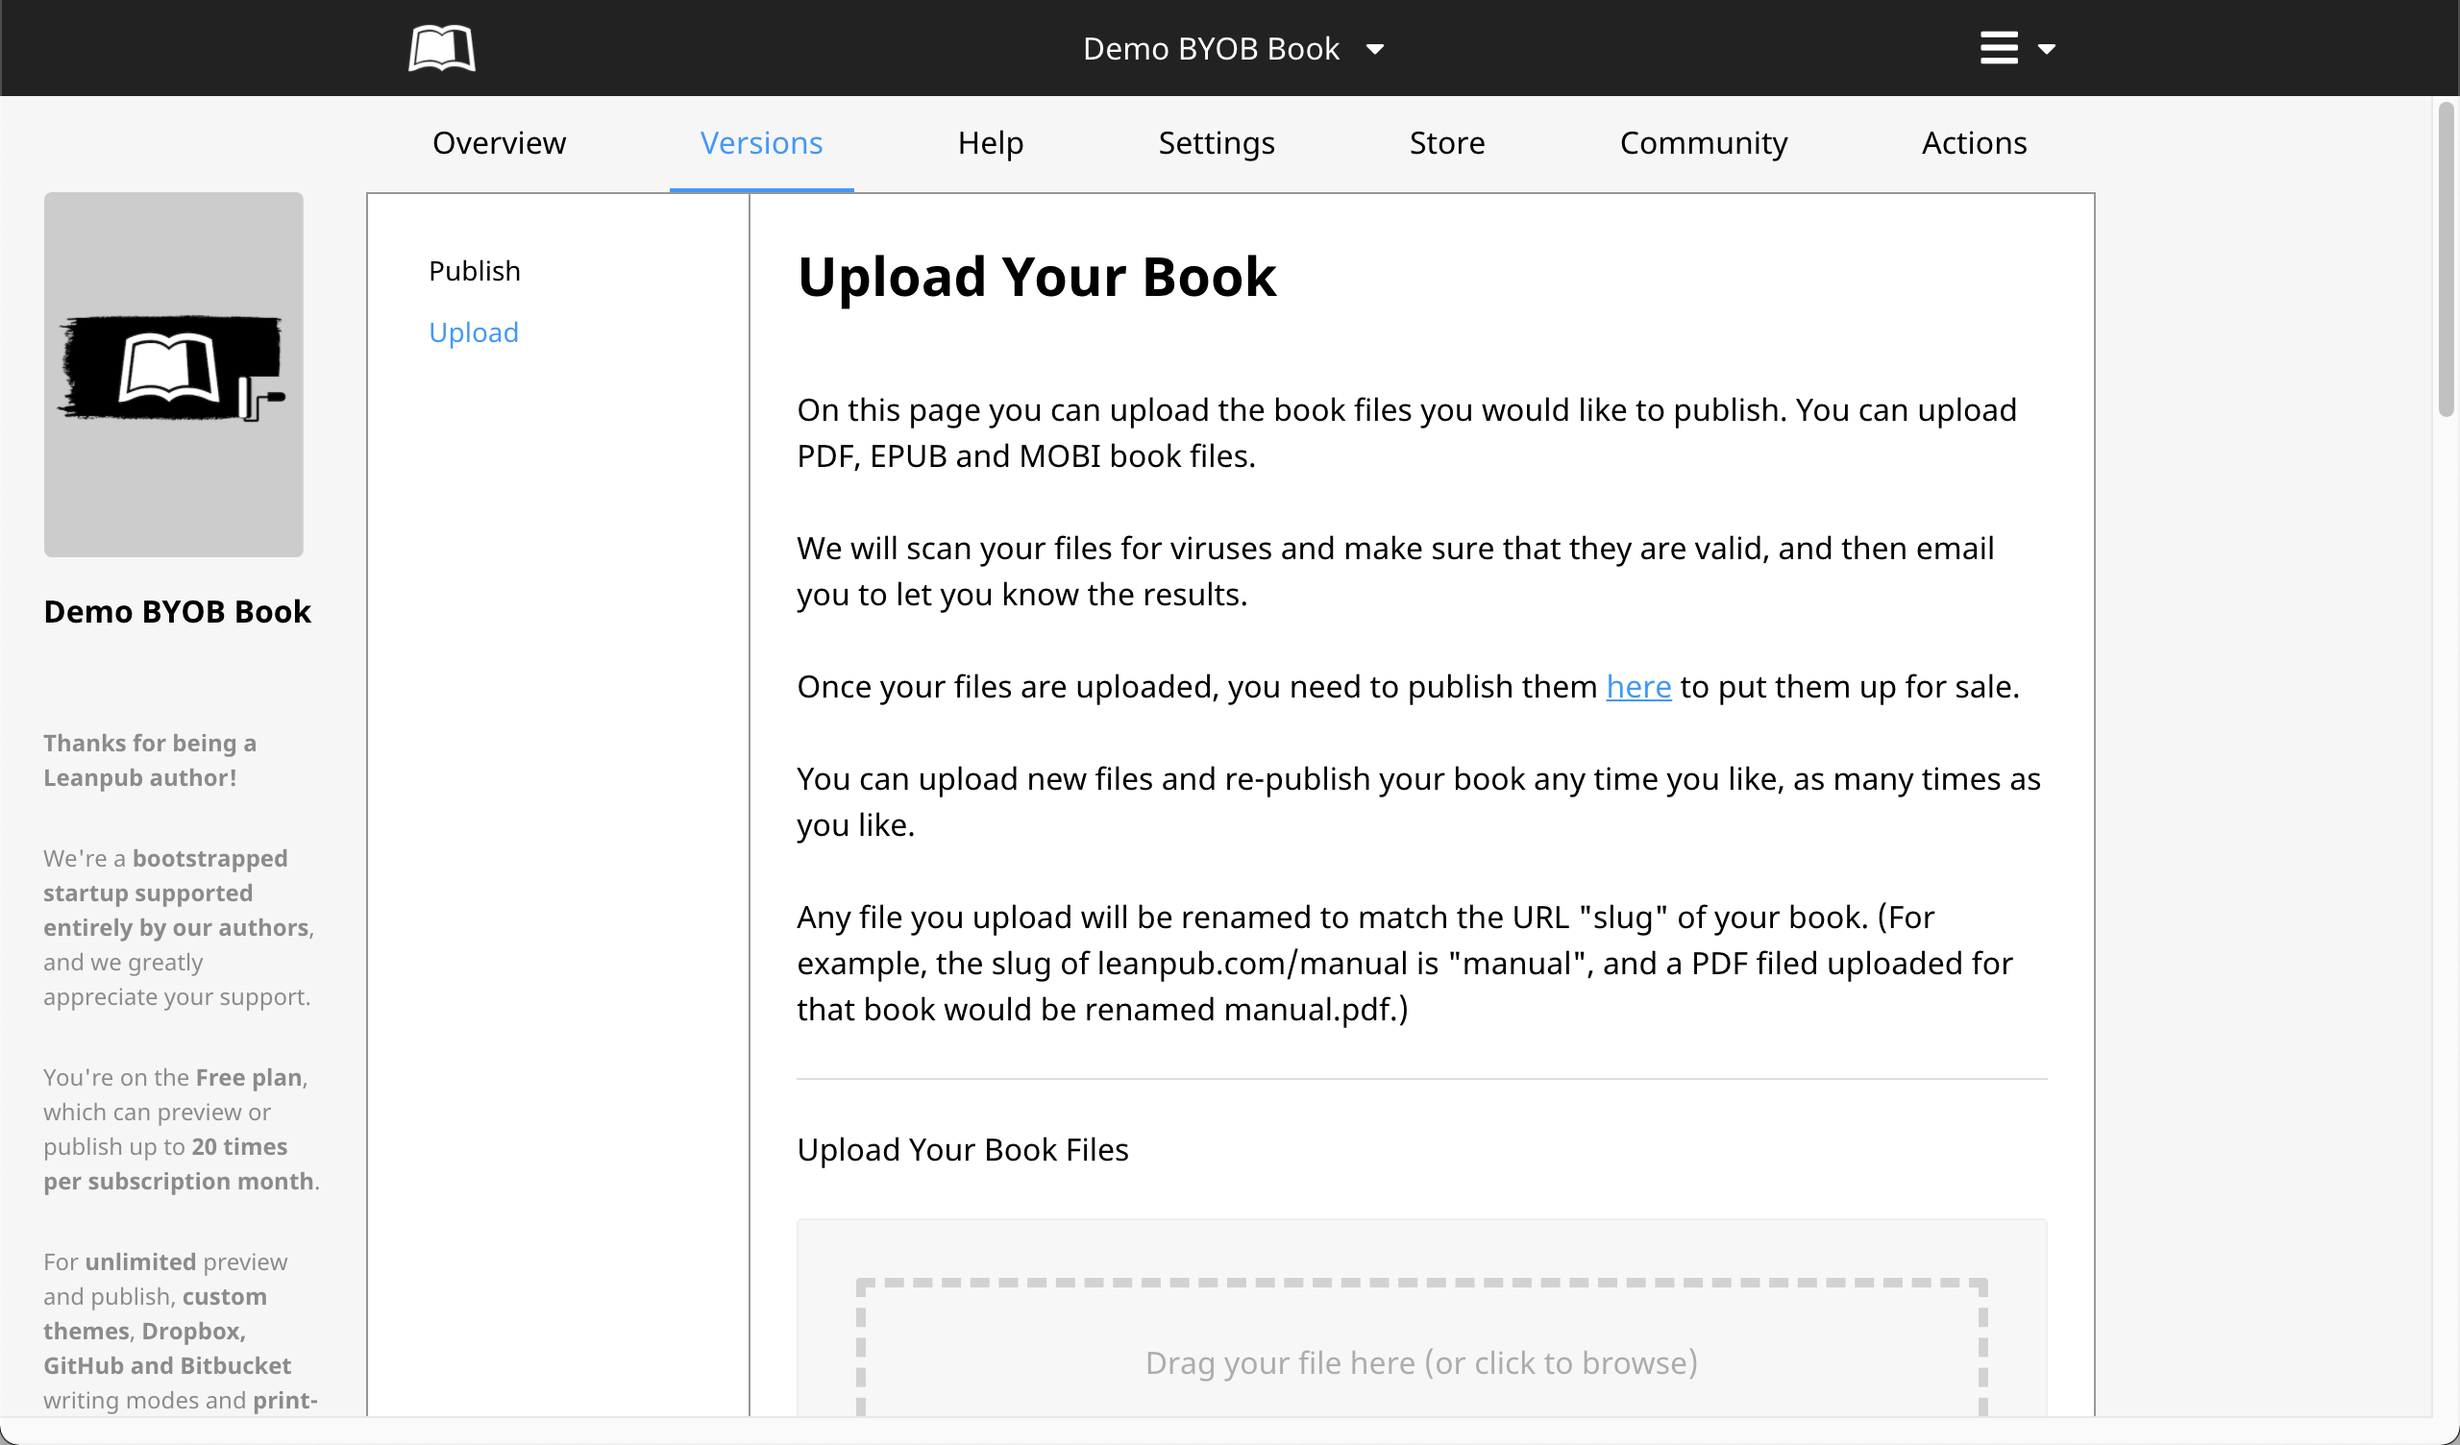The width and height of the screenshot is (2460, 1445).
Task: Click the Demo BYOB Book cover thumbnail
Action: (174, 374)
